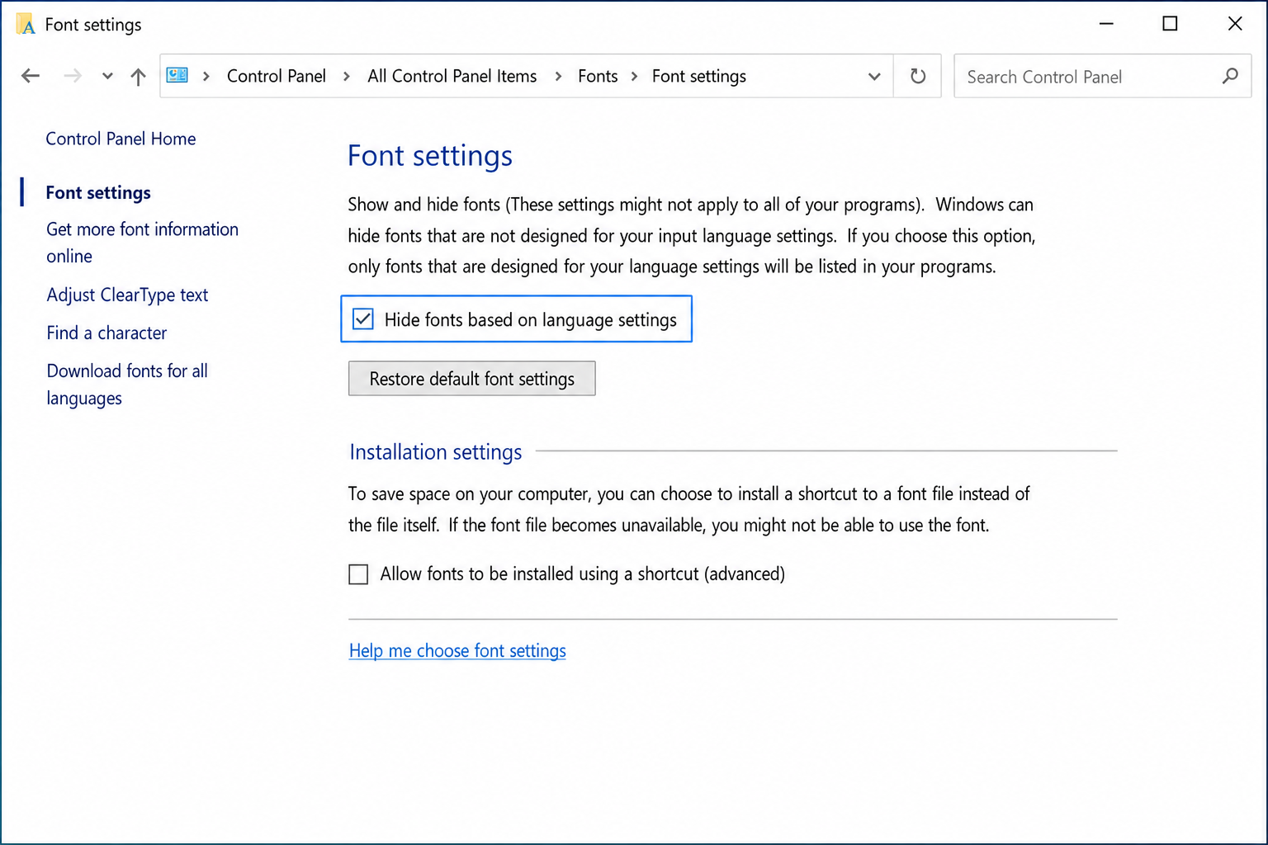
Task: Minimize the Font settings window
Action: 1106,24
